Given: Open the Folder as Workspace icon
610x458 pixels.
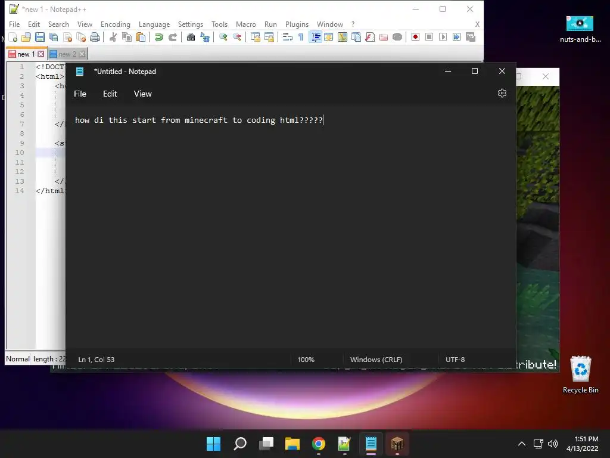Looking at the screenshot, I should click(x=384, y=37).
